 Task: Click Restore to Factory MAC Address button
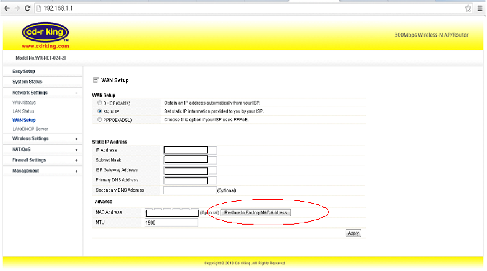click(x=255, y=213)
